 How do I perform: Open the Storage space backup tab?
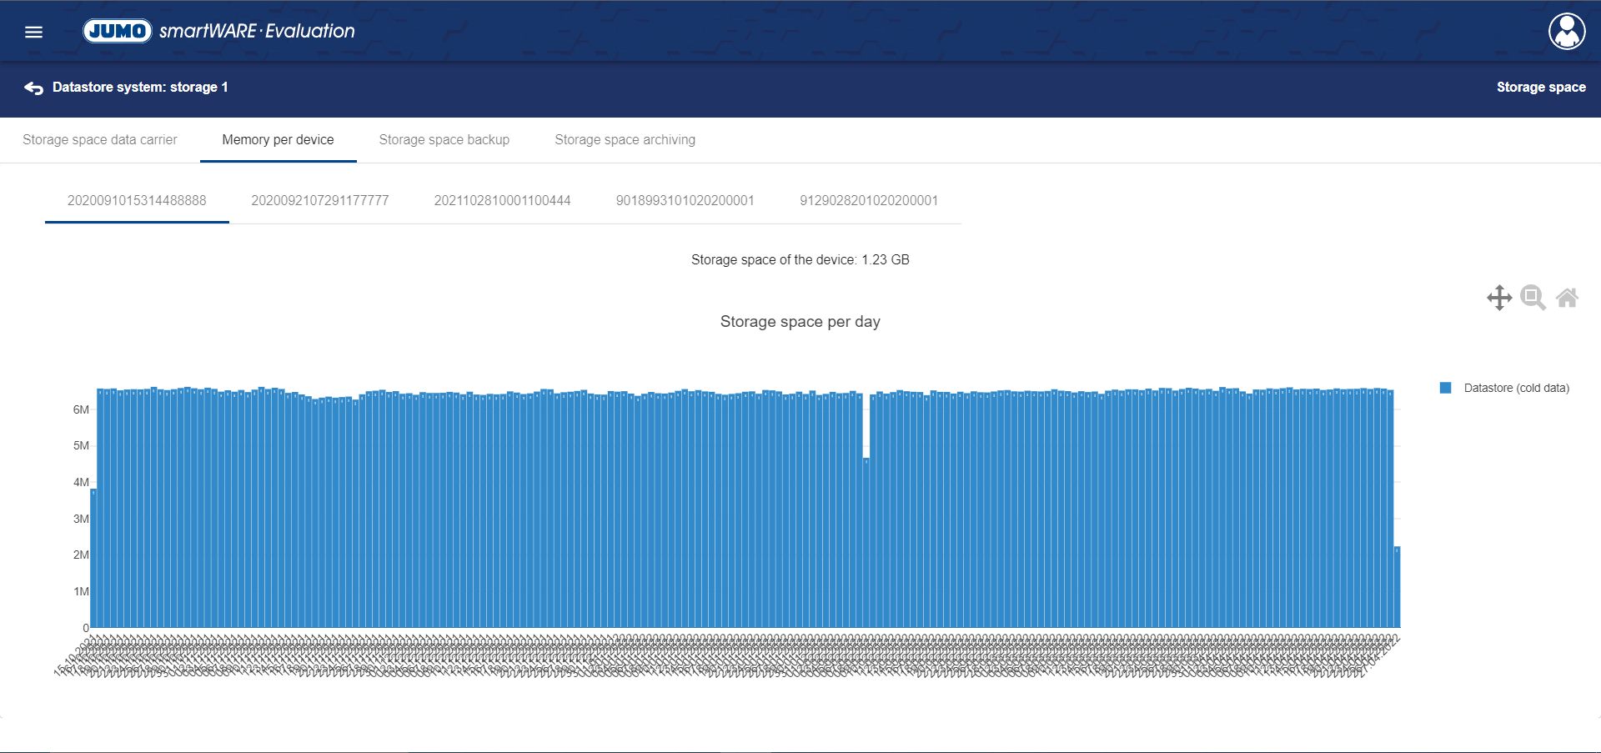[x=444, y=140]
